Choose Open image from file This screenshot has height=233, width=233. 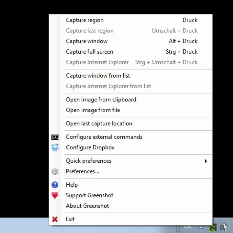(131, 110)
